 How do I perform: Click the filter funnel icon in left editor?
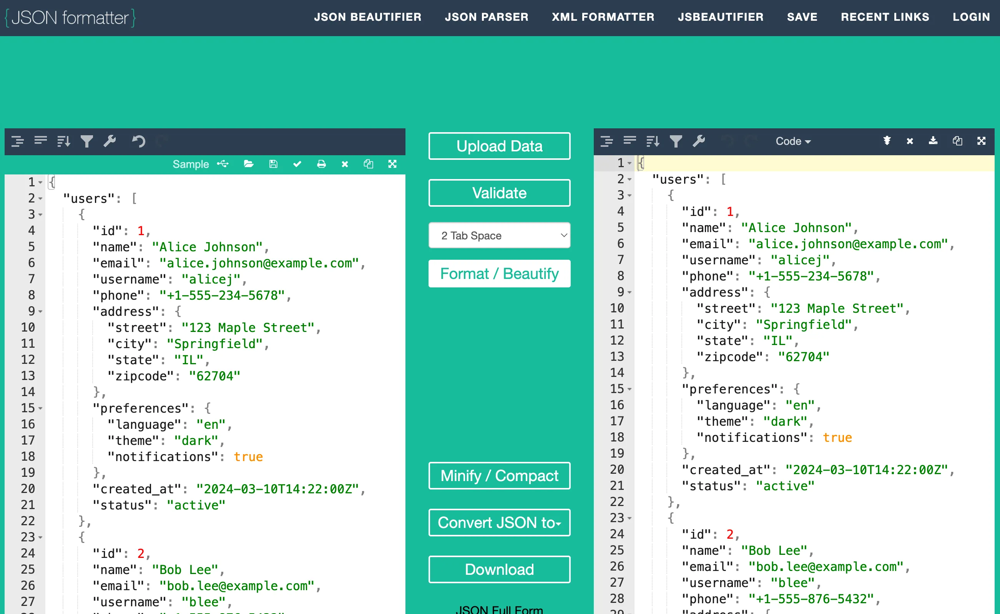(x=86, y=141)
